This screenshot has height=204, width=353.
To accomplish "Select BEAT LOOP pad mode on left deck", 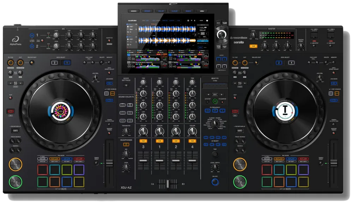I will click(55, 159).
